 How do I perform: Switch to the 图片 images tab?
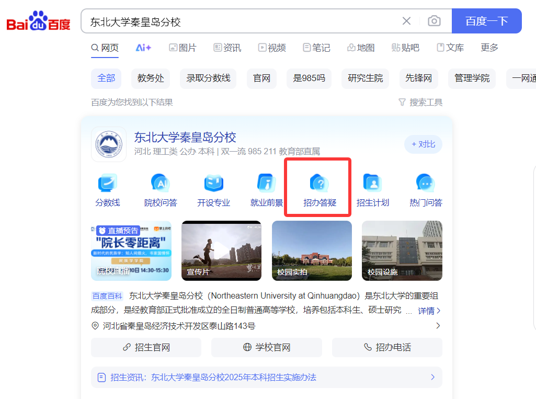pyautogui.click(x=183, y=48)
